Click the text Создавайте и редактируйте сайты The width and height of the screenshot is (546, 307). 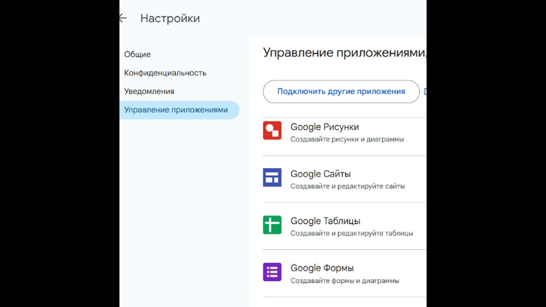348,186
